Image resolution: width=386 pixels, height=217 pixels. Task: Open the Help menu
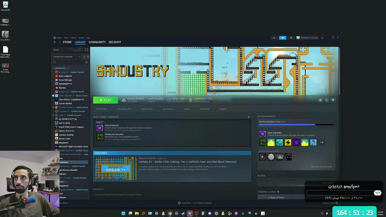pyautogui.click(x=88, y=38)
